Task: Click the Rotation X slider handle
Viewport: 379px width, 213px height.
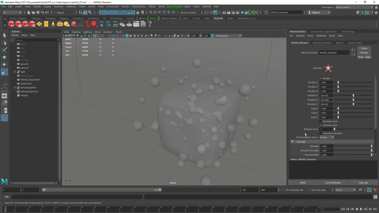Action: pos(353,95)
